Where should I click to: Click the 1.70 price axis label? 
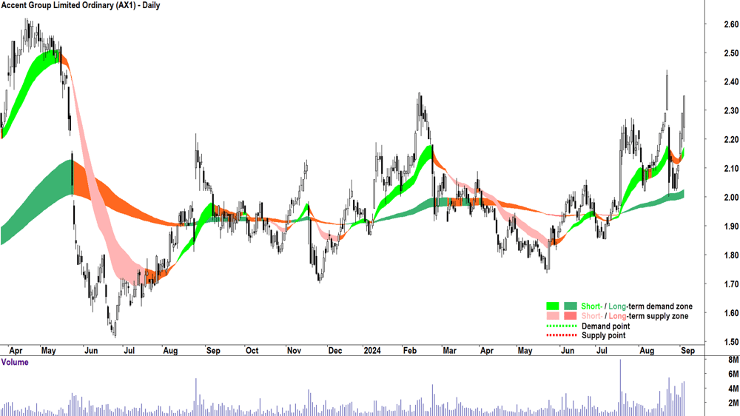click(730, 284)
